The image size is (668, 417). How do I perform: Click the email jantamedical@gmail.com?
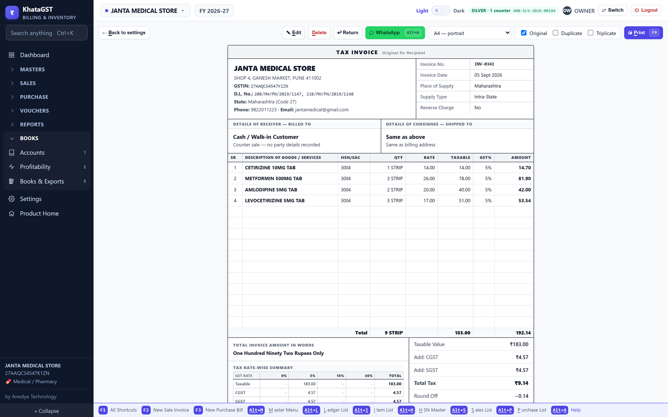pos(322,110)
